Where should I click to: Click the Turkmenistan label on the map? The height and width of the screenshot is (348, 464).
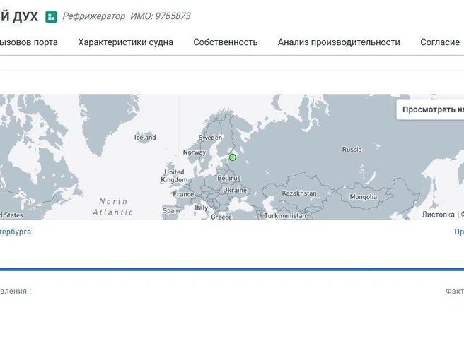point(285,216)
